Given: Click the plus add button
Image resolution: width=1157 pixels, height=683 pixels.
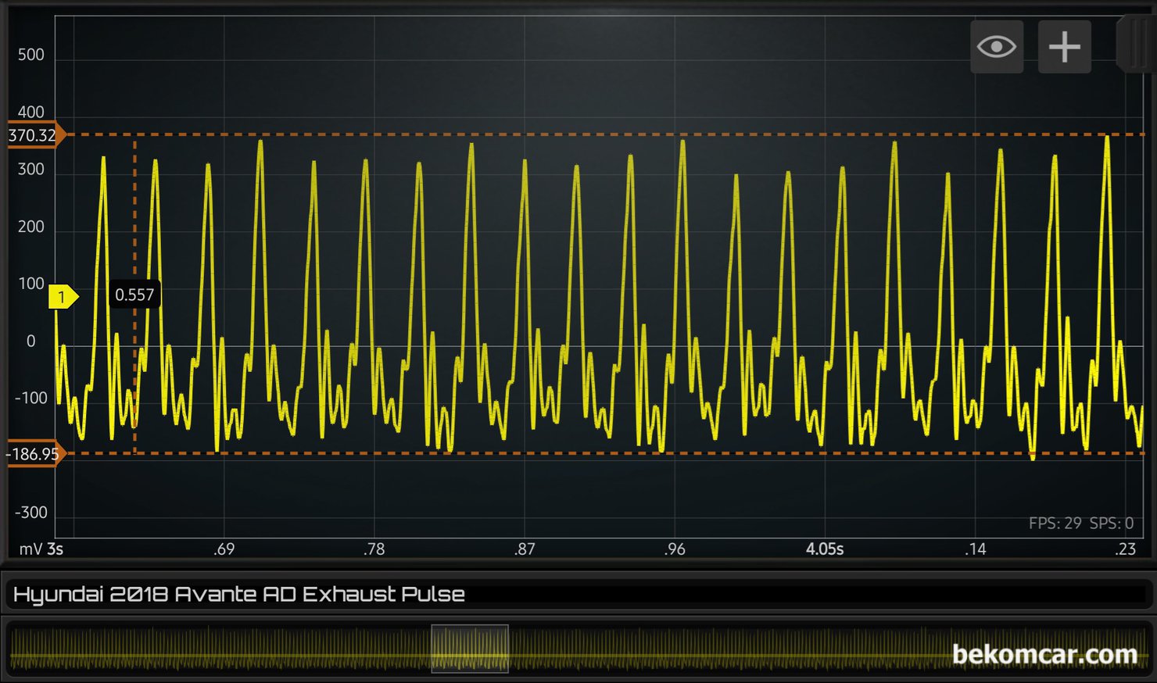Looking at the screenshot, I should (1064, 48).
